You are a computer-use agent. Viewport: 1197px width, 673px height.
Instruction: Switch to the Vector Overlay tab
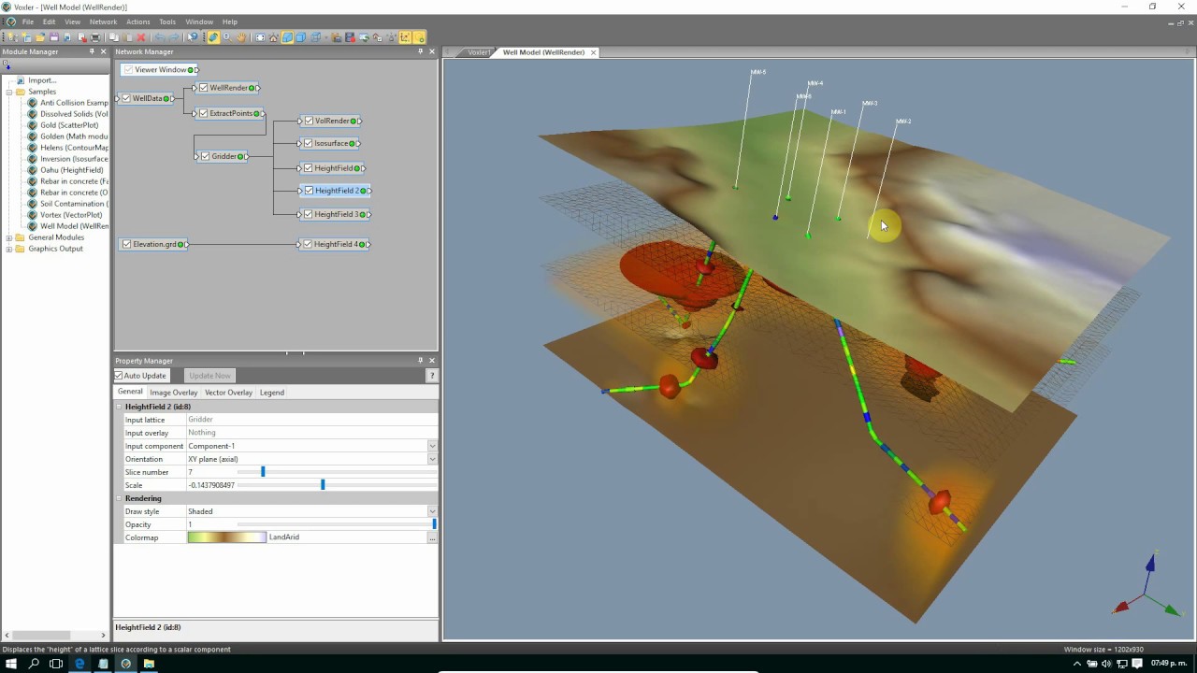point(228,393)
